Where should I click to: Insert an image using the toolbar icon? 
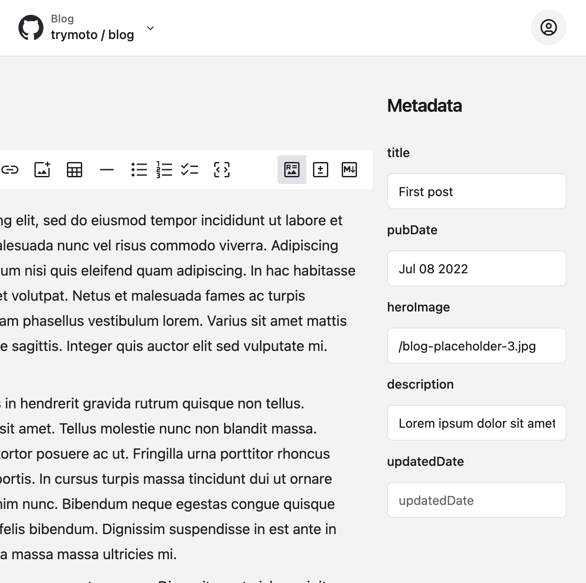tap(42, 170)
